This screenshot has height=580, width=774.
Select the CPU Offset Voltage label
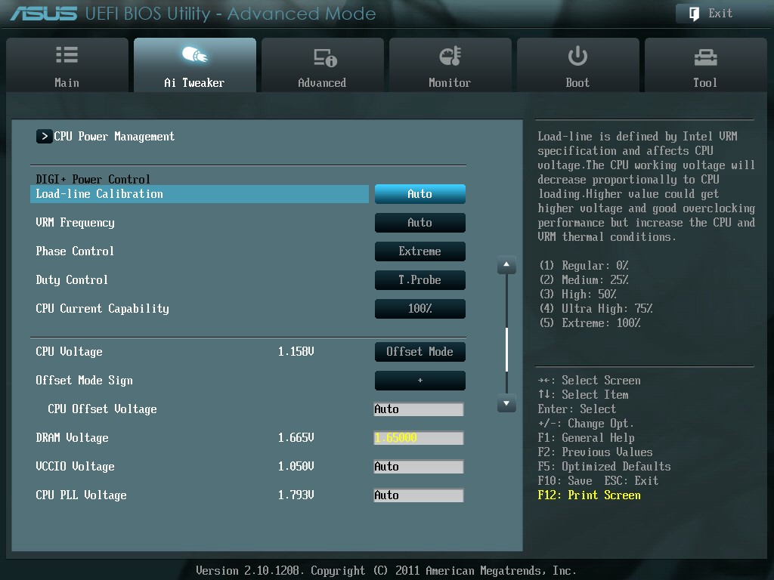point(102,409)
